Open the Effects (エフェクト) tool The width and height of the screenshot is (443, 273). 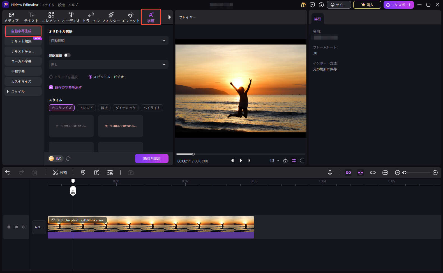click(x=130, y=17)
